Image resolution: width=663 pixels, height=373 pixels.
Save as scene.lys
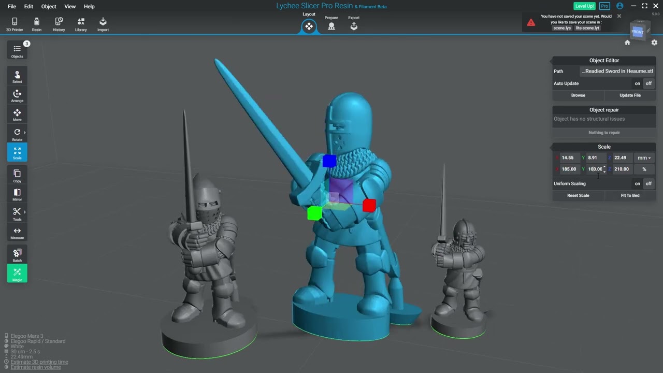(x=562, y=28)
